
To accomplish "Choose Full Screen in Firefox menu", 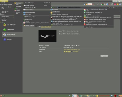I will click(4, 19).
